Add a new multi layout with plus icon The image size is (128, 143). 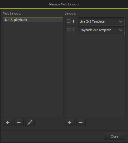pos(8,122)
